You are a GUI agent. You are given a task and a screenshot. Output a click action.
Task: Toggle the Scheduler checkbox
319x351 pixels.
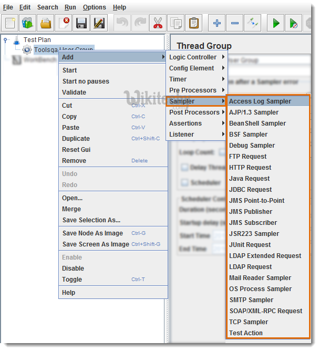(x=184, y=182)
